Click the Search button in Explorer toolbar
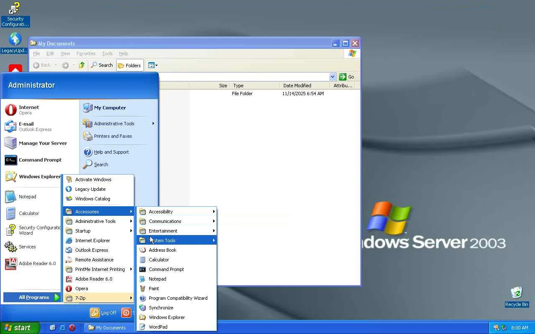The image size is (535, 334). click(102, 65)
